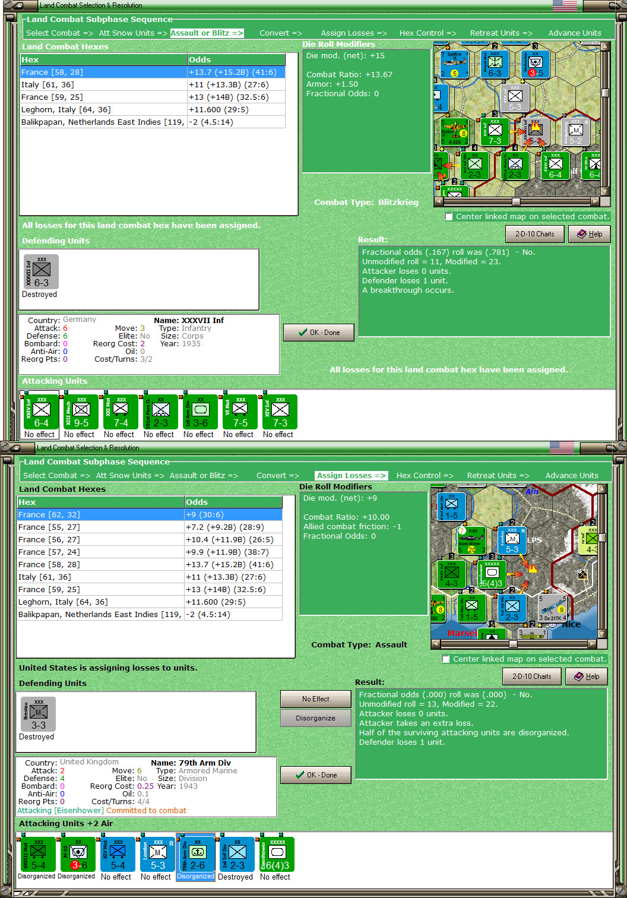Open 2-D-10 Charts in Assault window

click(x=531, y=676)
